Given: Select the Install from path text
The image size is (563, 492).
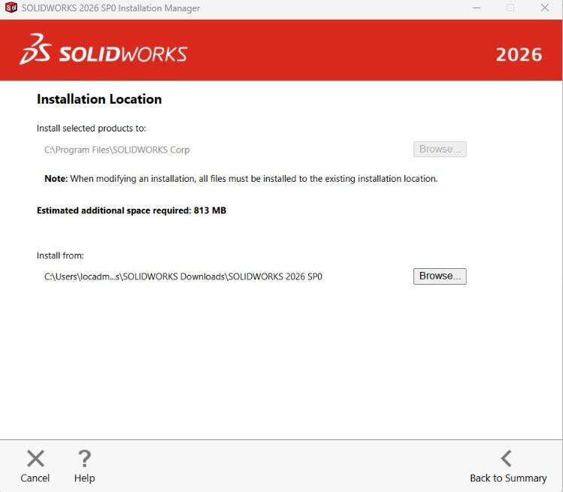Looking at the screenshot, I should pos(183,276).
